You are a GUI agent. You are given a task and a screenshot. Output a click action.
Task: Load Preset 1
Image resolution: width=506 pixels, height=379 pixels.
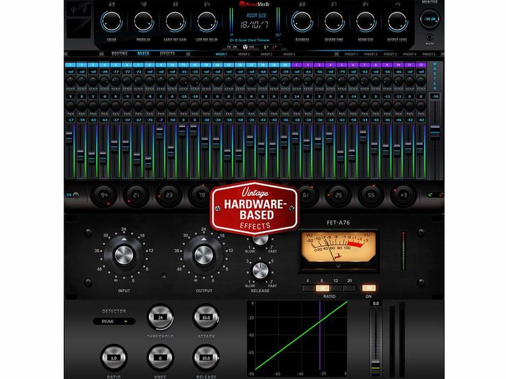pos(352,55)
